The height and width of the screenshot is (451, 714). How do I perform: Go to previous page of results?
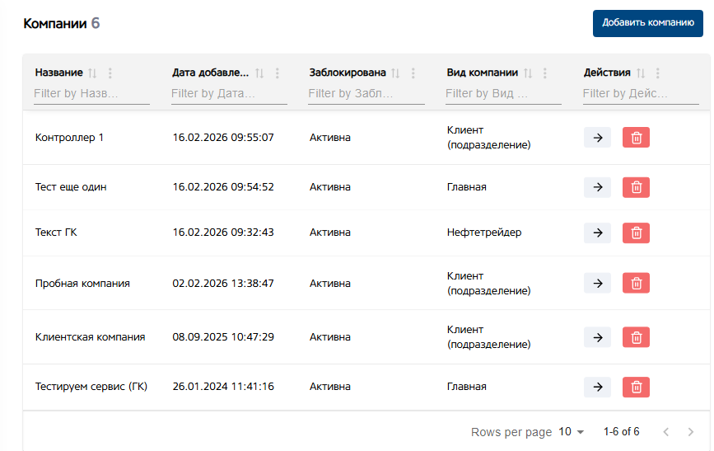[x=665, y=432]
